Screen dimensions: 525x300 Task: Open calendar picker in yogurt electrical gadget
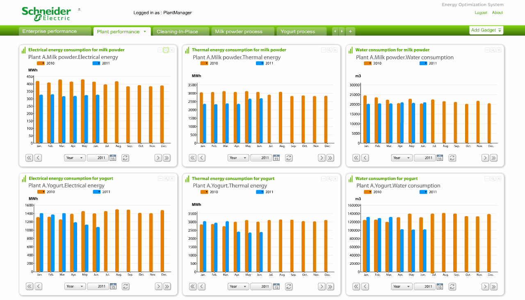[113, 286]
